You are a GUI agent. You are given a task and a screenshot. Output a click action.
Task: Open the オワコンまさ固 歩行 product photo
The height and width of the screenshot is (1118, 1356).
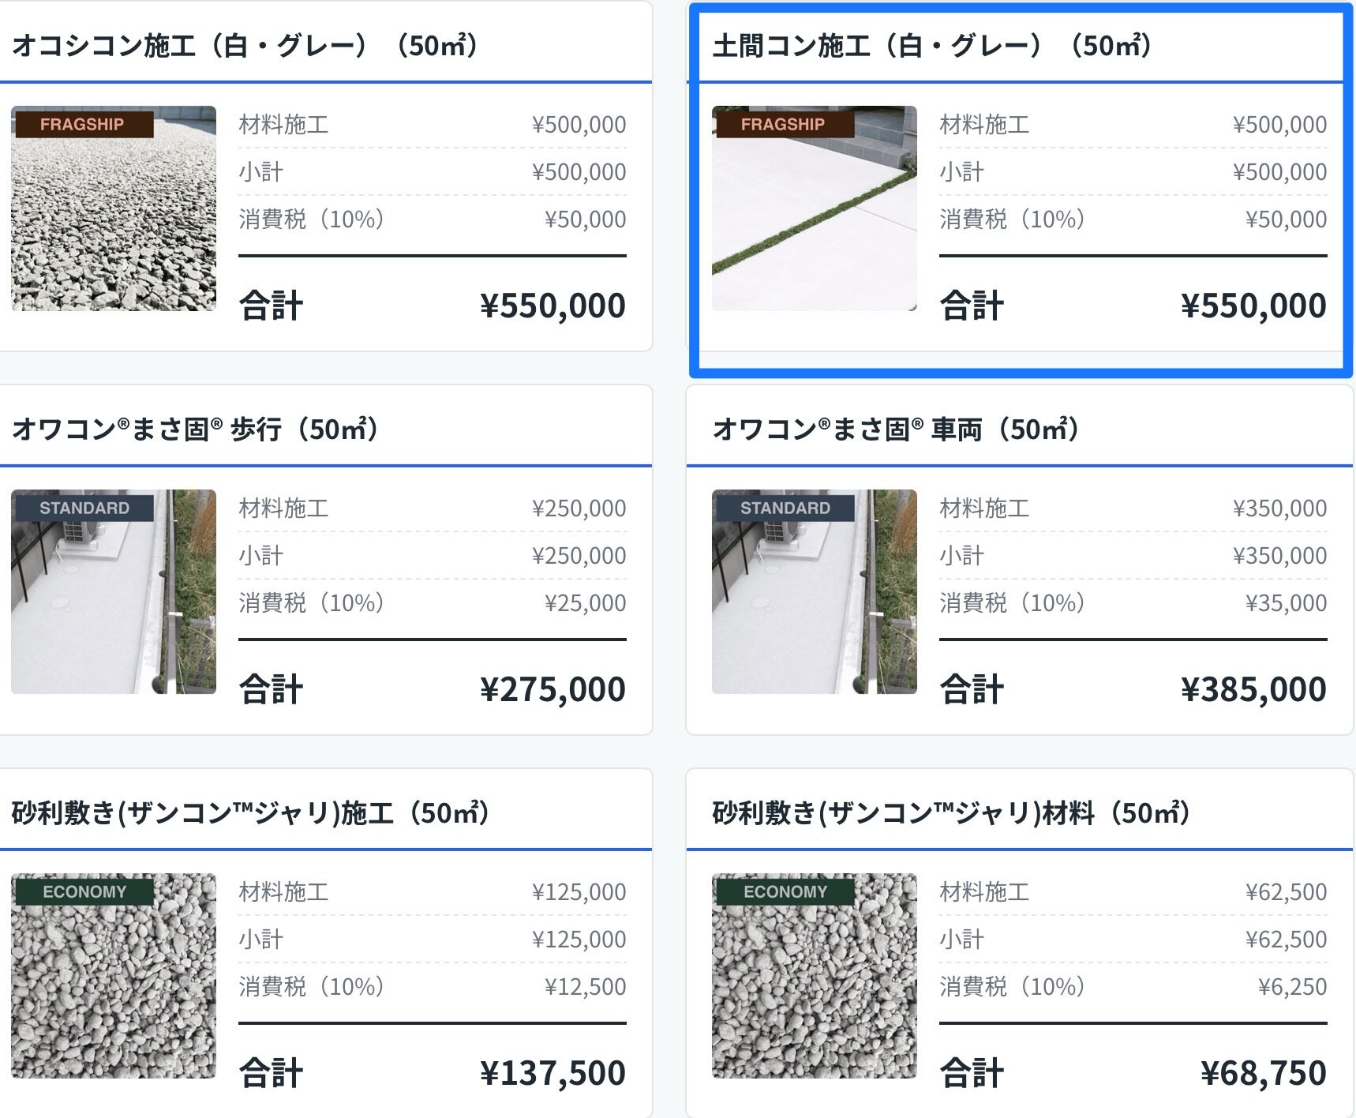[114, 592]
